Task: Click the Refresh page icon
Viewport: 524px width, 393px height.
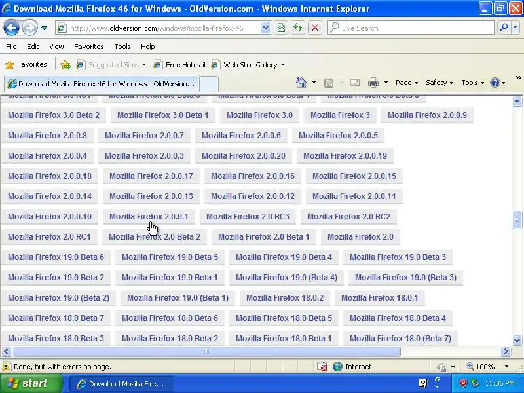Action: (298, 28)
